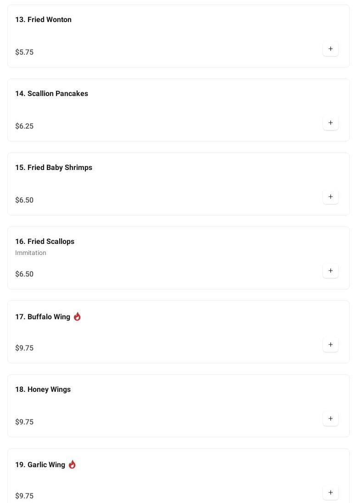Viewport: 357px width, 503px height.
Task: Click the $9.75 price of Honey Wings
Action: click(24, 422)
